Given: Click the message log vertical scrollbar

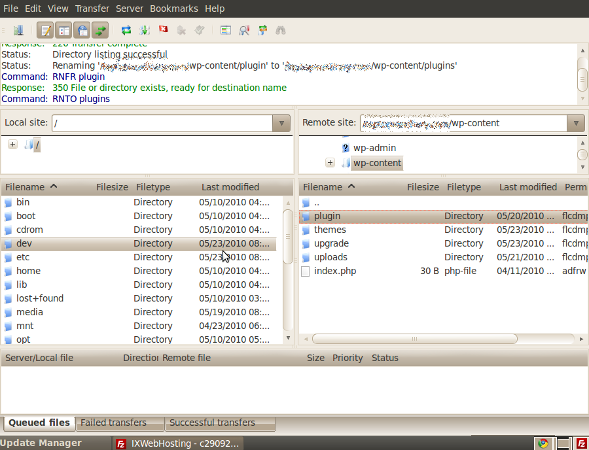Looking at the screenshot, I should tap(582, 79).
